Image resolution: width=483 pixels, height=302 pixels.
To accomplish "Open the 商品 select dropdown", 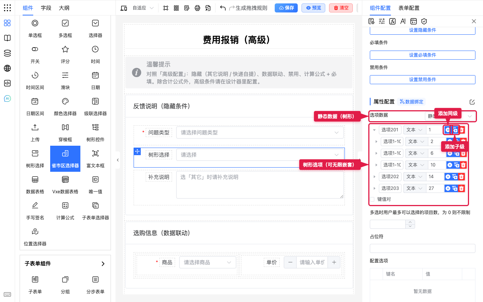I will point(208,262).
